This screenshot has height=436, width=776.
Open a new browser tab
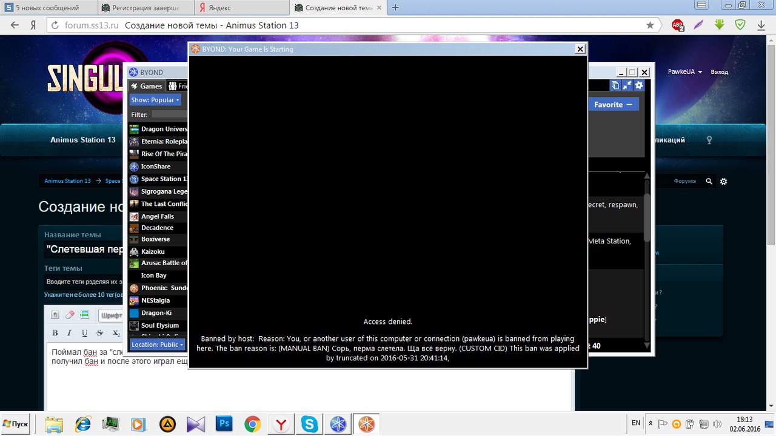click(x=396, y=8)
